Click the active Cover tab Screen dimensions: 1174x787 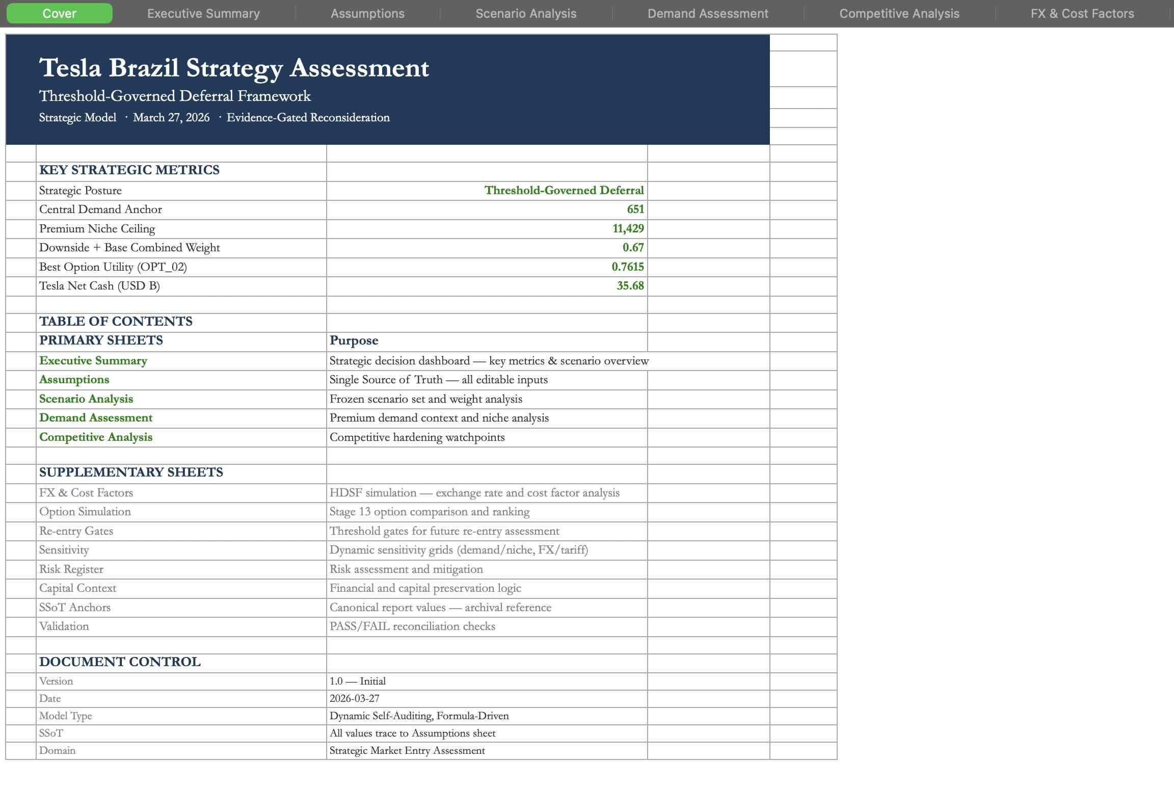tap(59, 14)
